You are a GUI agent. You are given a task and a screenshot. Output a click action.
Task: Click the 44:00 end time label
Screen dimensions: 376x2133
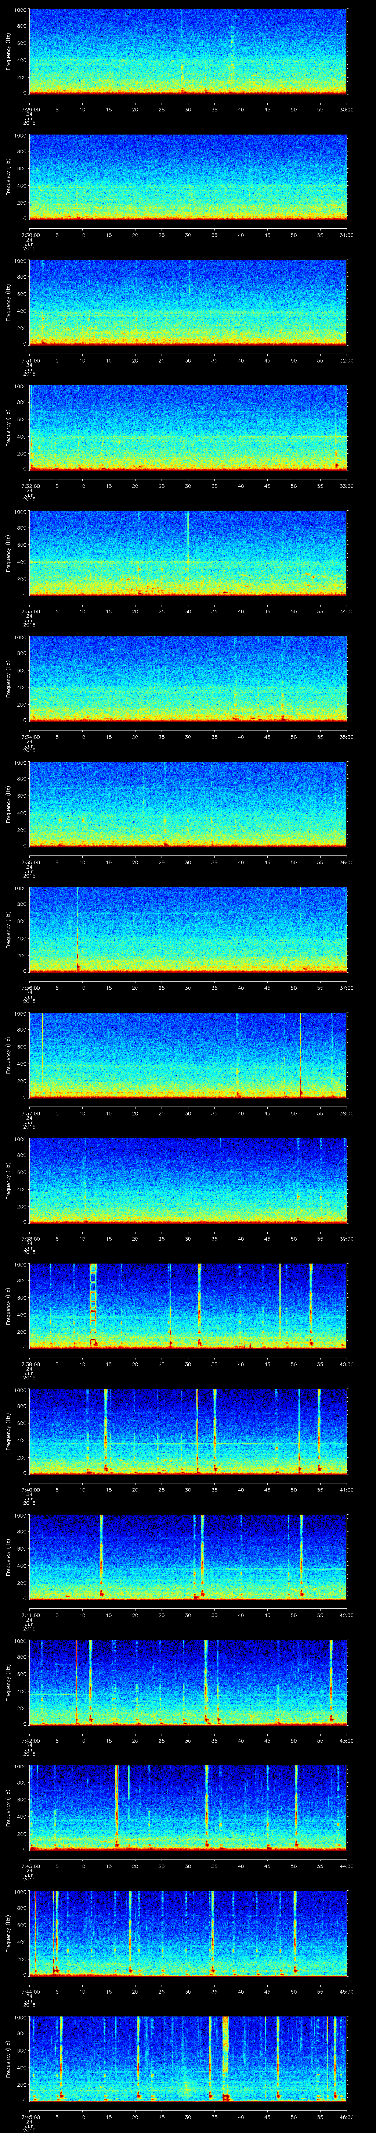click(347, 1865)
